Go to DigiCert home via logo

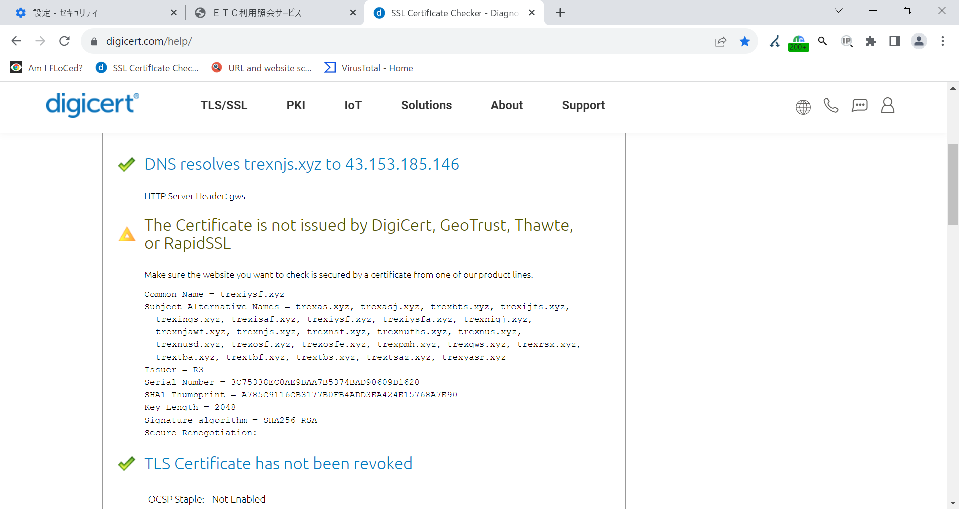[92, 105]
